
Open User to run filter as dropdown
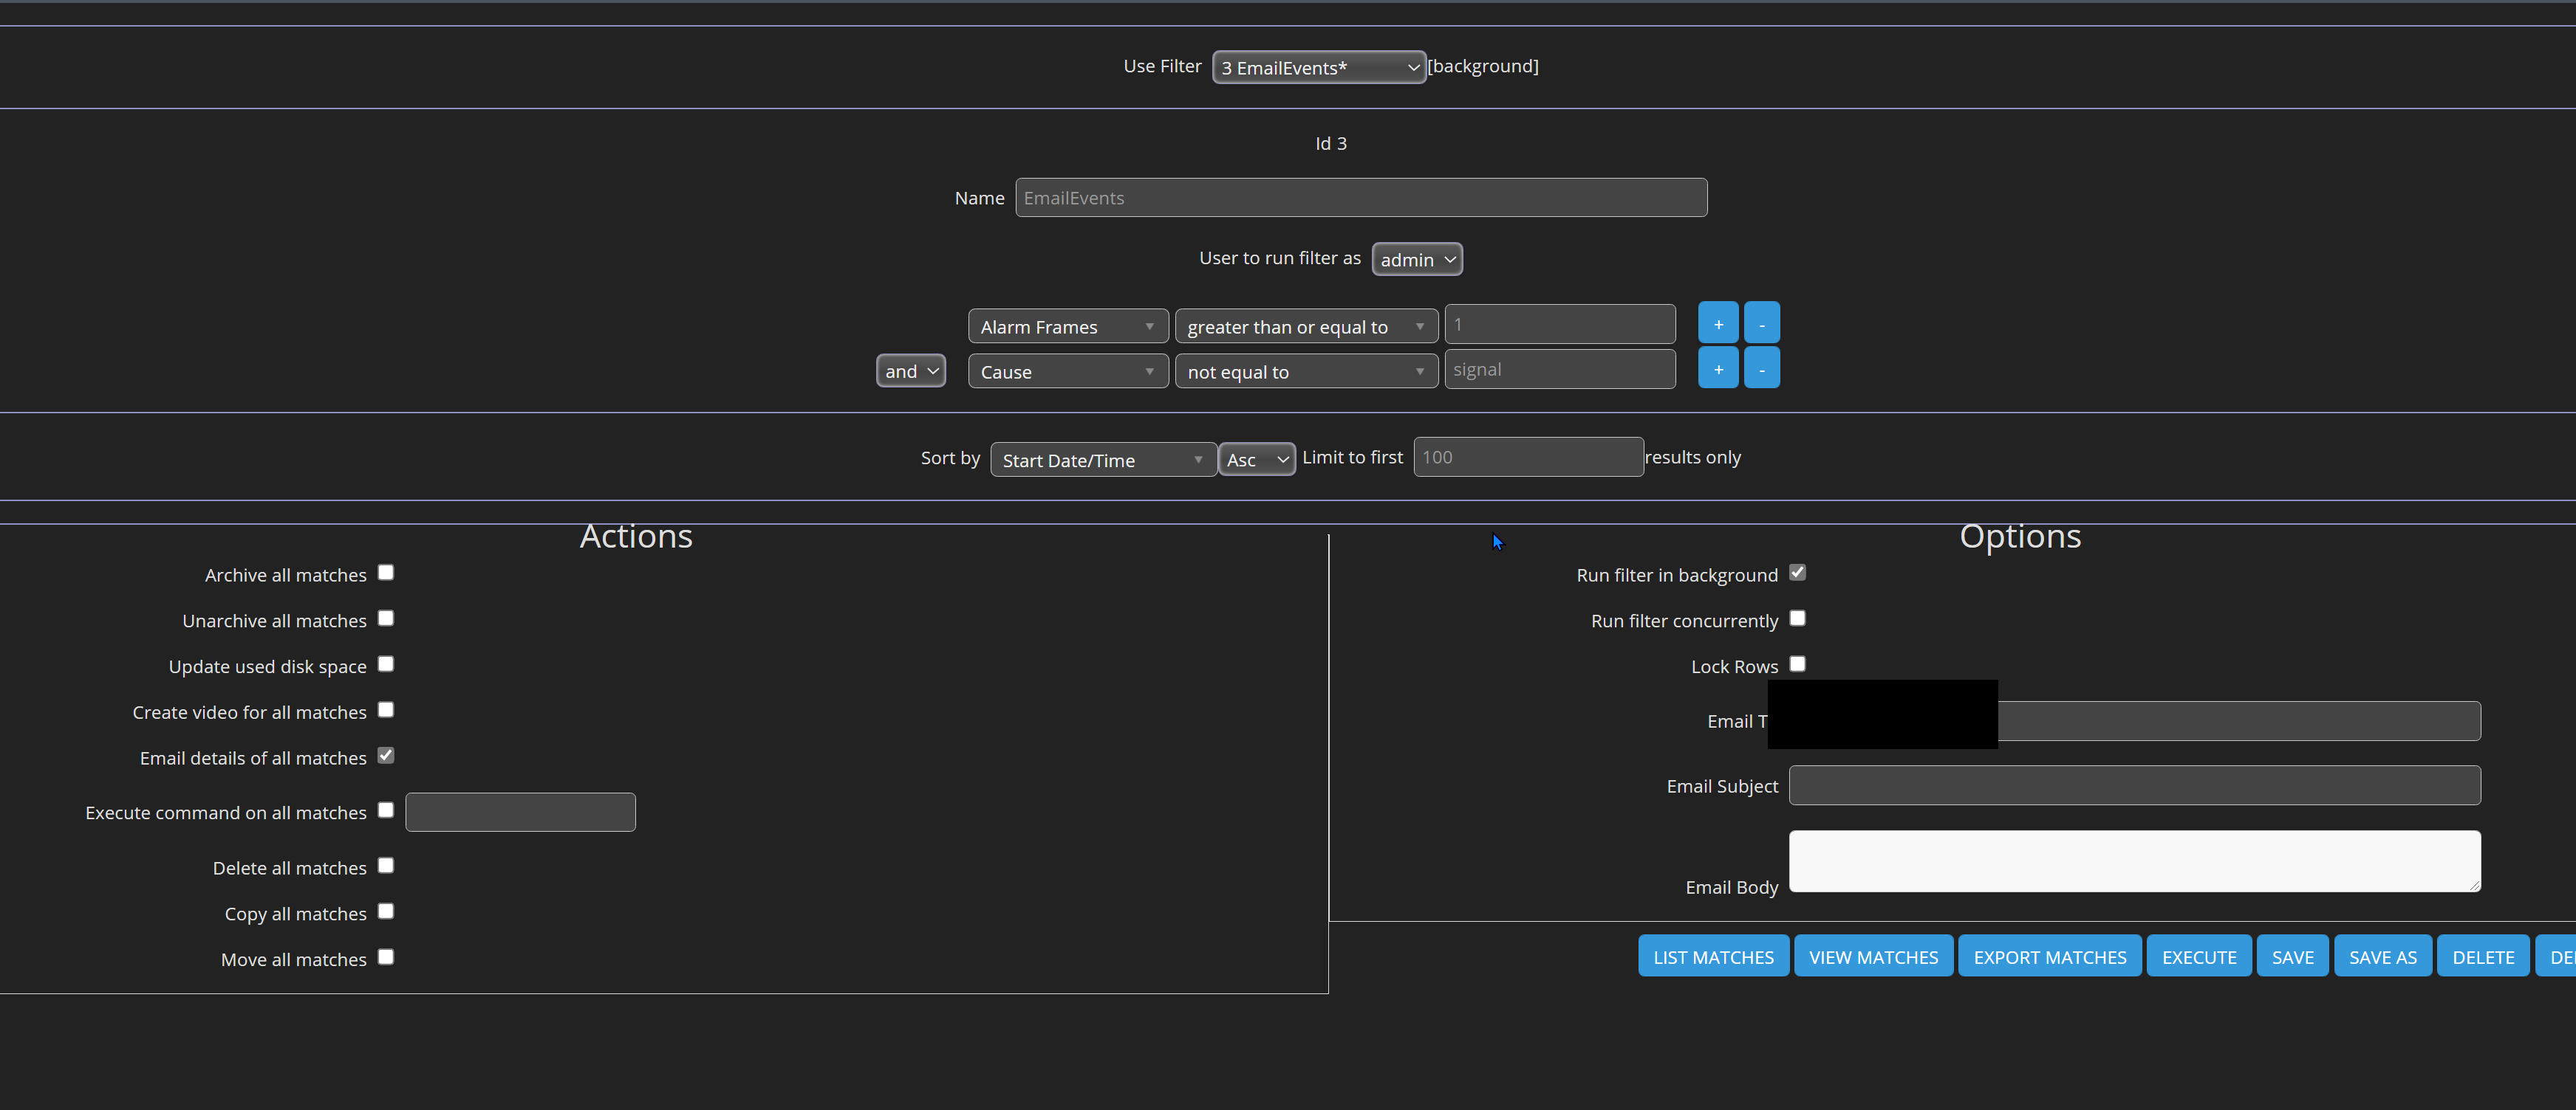pos(1416,260)
